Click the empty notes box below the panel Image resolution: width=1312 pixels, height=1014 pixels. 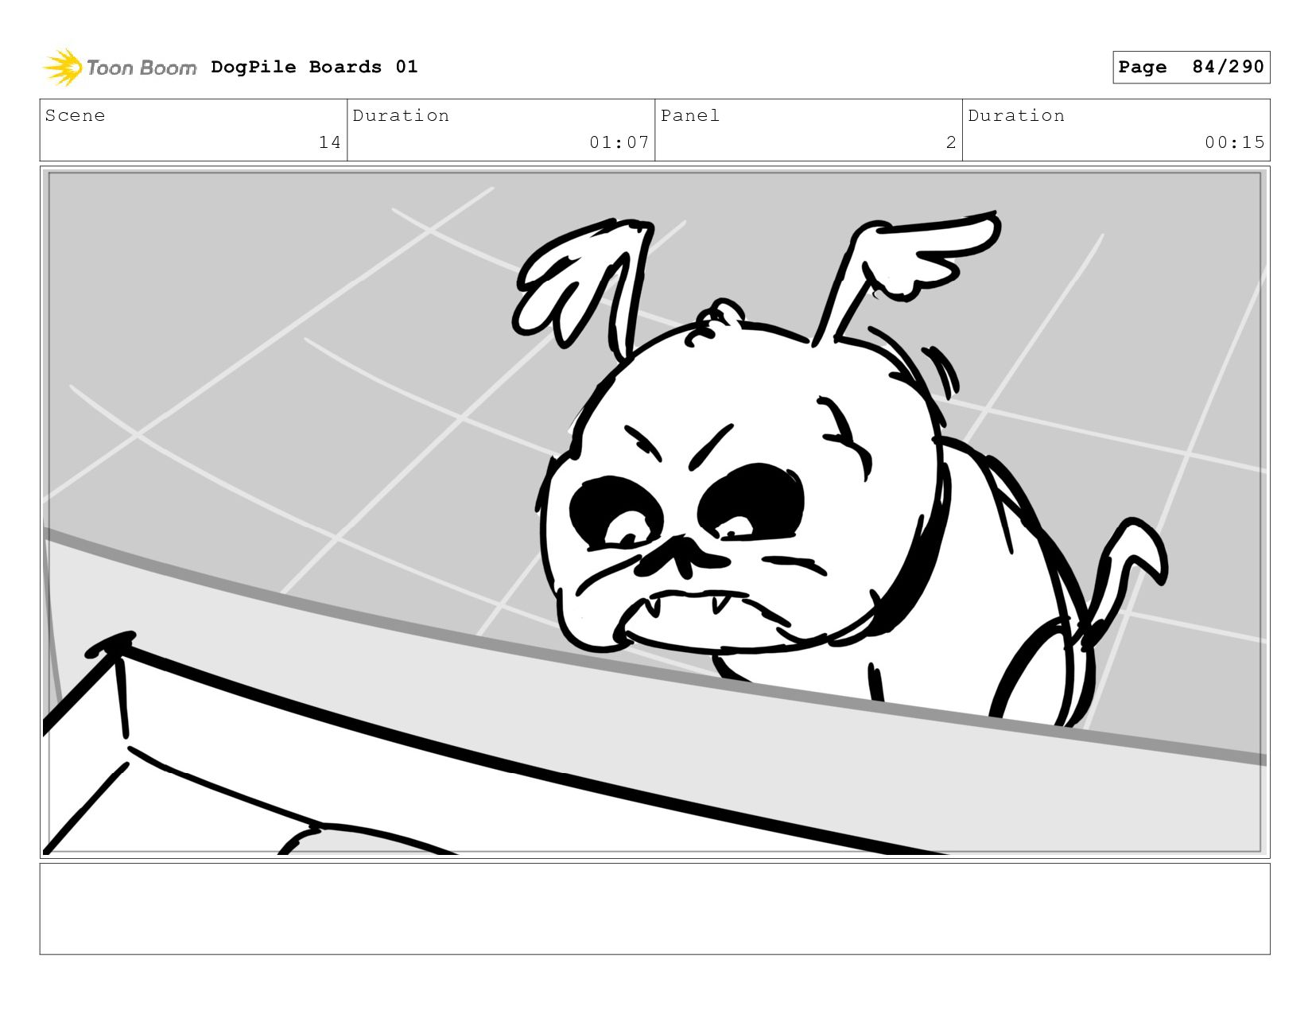pos(654,908)
